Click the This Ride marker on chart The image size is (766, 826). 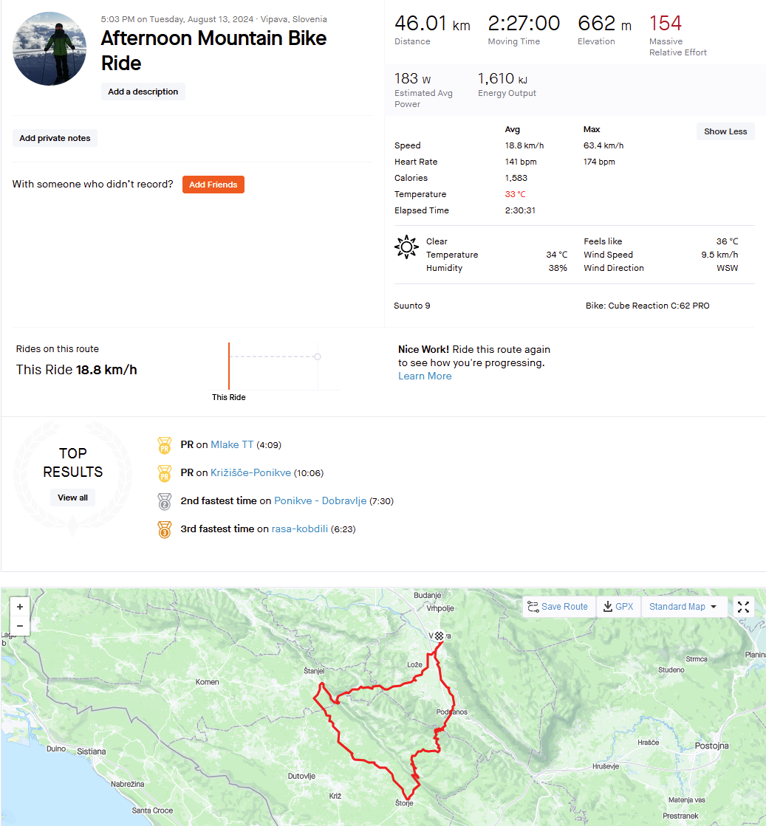coord(229,367)
